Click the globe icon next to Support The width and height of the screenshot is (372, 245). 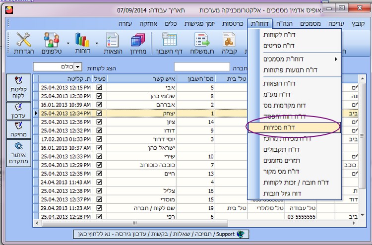(241, 234)
